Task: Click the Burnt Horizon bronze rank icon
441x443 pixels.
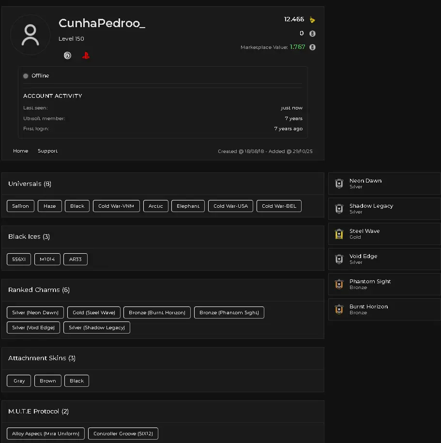Action: (x=339, y=310)
